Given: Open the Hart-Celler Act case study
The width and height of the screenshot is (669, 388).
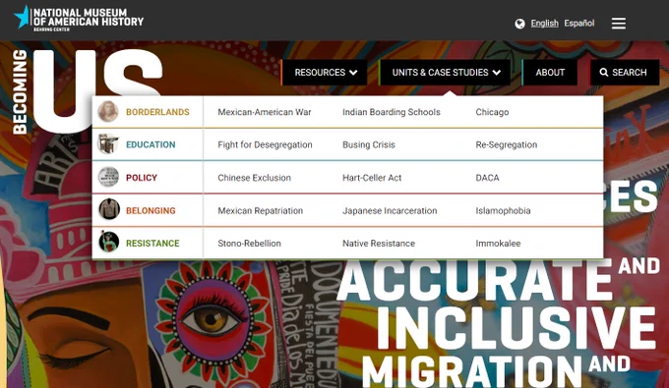Looking at the screenshot, I should 372,178.
